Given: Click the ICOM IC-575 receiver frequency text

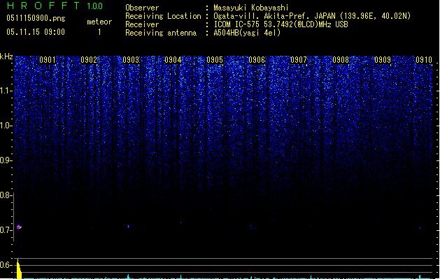Looking at the screenshot, I should [281, 24].
